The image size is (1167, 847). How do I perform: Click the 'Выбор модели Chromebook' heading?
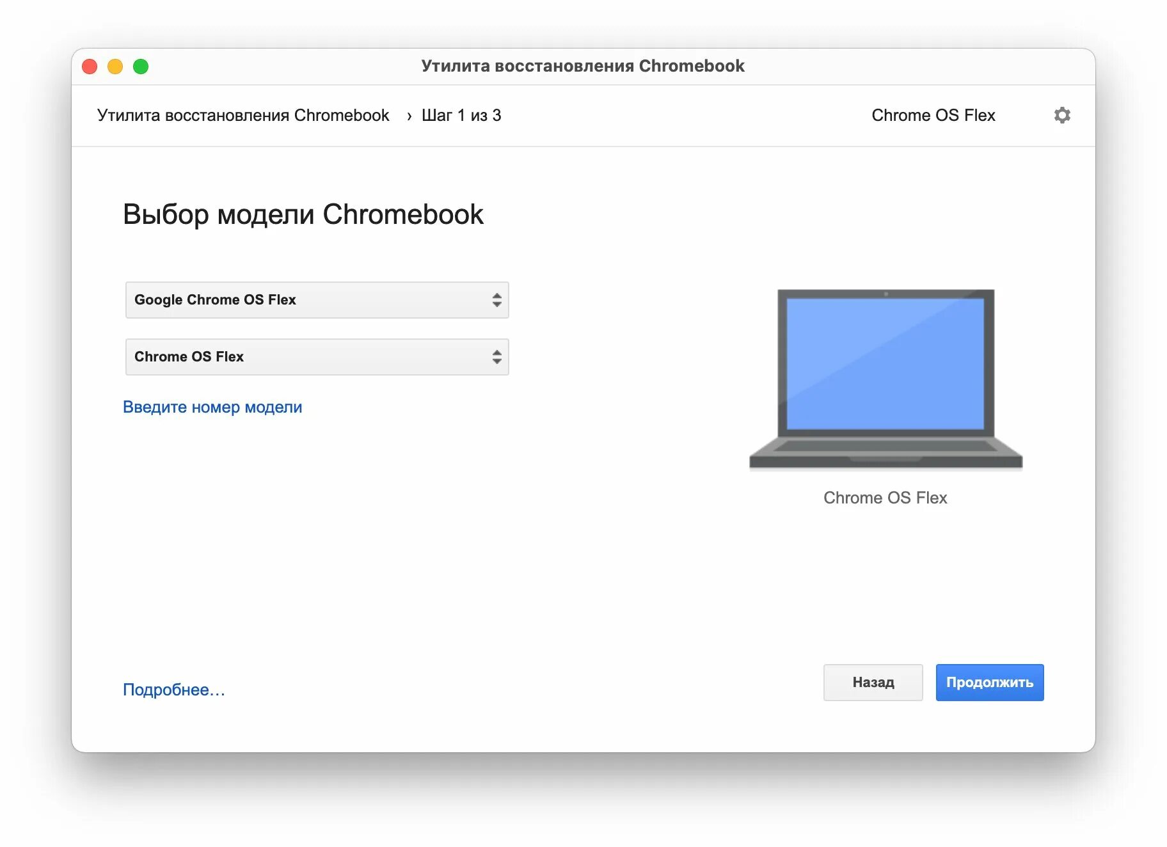coord(303,214)
